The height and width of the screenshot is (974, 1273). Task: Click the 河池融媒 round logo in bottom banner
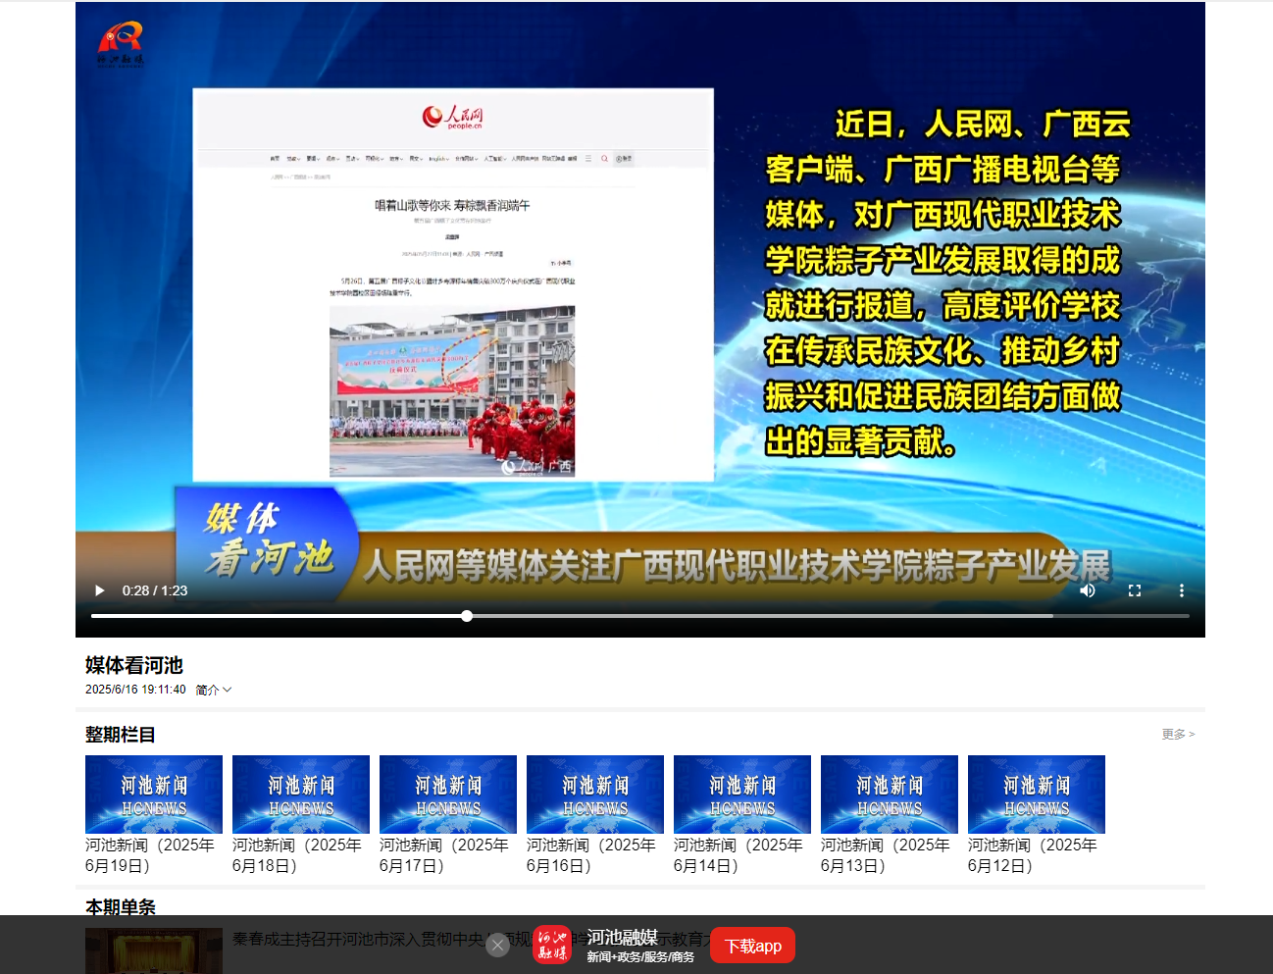tap(554, 945)
